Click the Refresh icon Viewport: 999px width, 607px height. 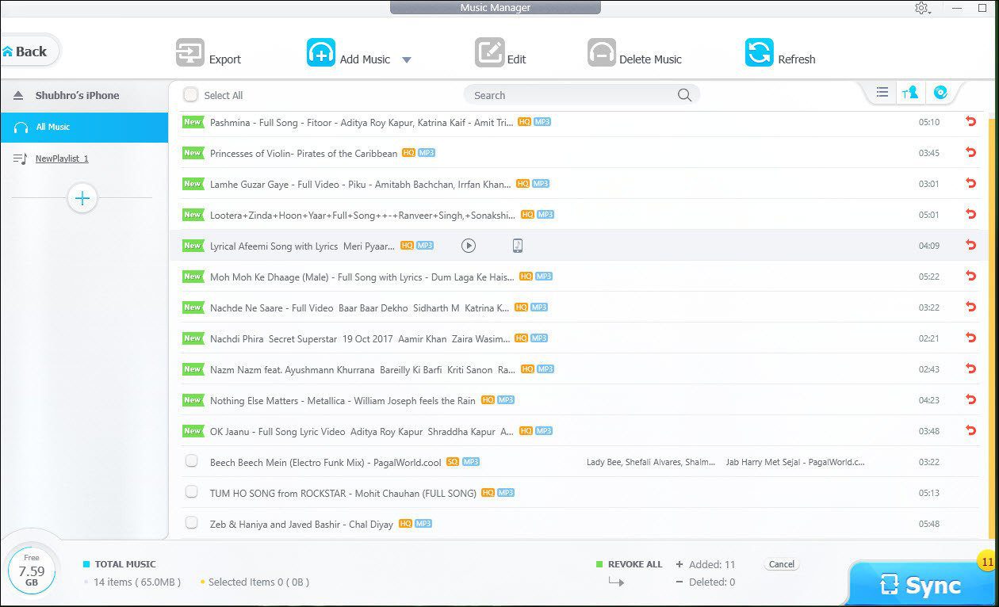pos(760,53)
